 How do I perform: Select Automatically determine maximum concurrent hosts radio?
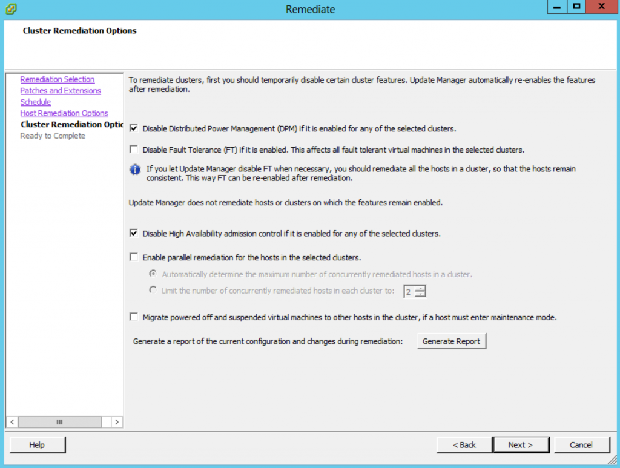(153, 274)
